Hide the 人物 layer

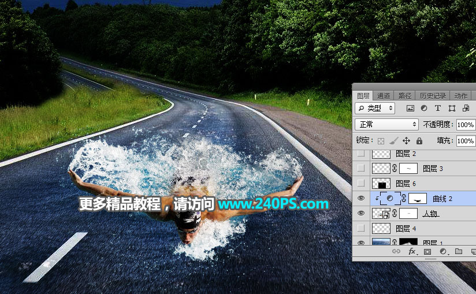pos(361,214)
